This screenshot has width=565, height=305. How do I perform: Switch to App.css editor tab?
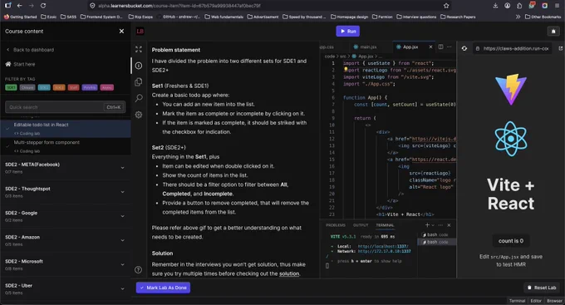[327, 47]
